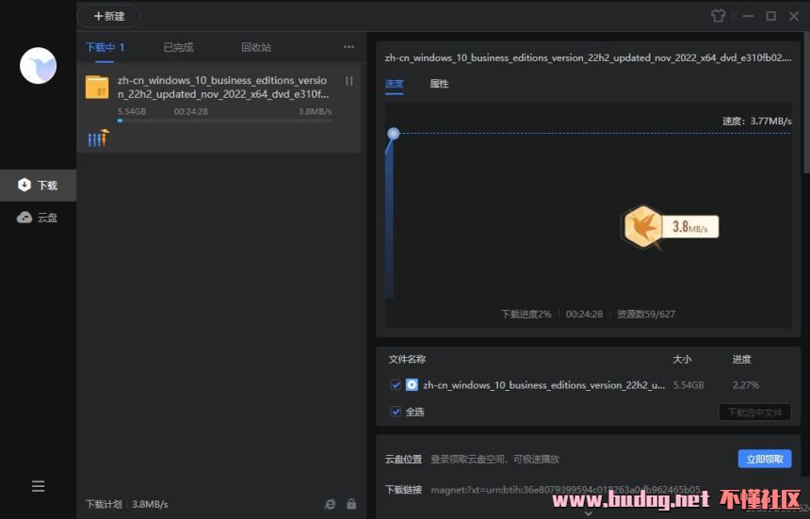This screenshot has height=519, width=810.
Task: Click the 资源数59/627 text
Action: pos(646,314)
